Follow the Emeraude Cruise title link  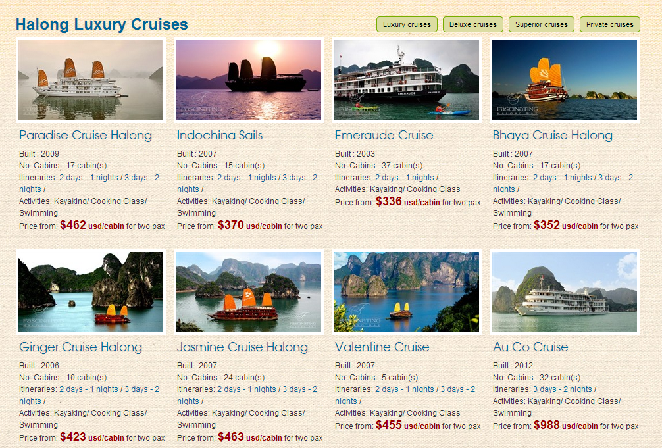pyautogui.click(x=384, y=136)
